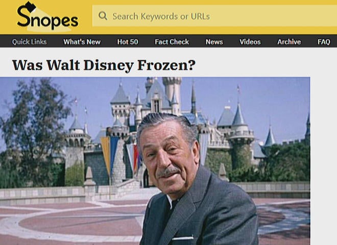Go to the Hot 50 page
Screen dimensions: 337x245
[128, 42]
